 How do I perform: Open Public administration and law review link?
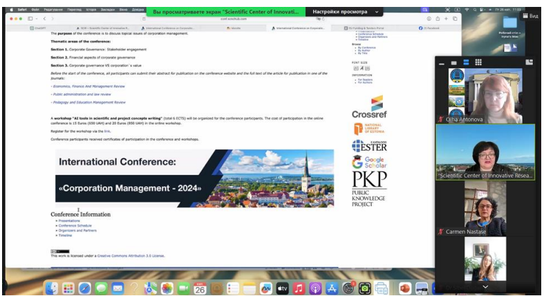(x=82, y=94)
